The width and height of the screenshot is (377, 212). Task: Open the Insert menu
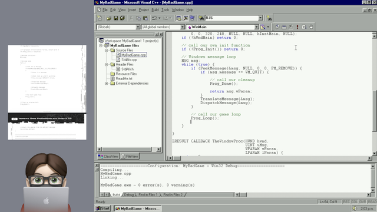(x=132, y=10)
